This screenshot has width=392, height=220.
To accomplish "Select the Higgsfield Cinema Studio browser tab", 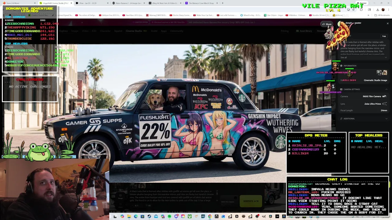I will (55, 3).
